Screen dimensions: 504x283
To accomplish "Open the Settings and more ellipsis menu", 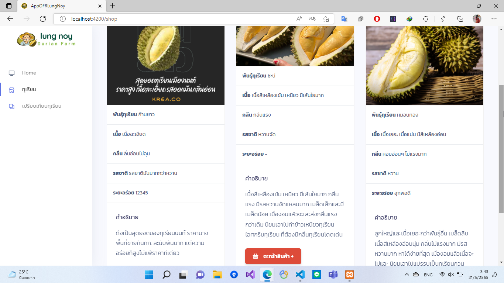I will point(494,19).
